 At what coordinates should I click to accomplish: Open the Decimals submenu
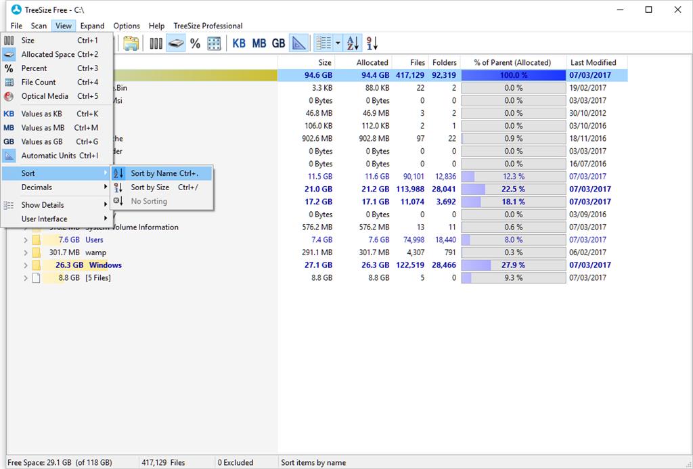[57, 187]
